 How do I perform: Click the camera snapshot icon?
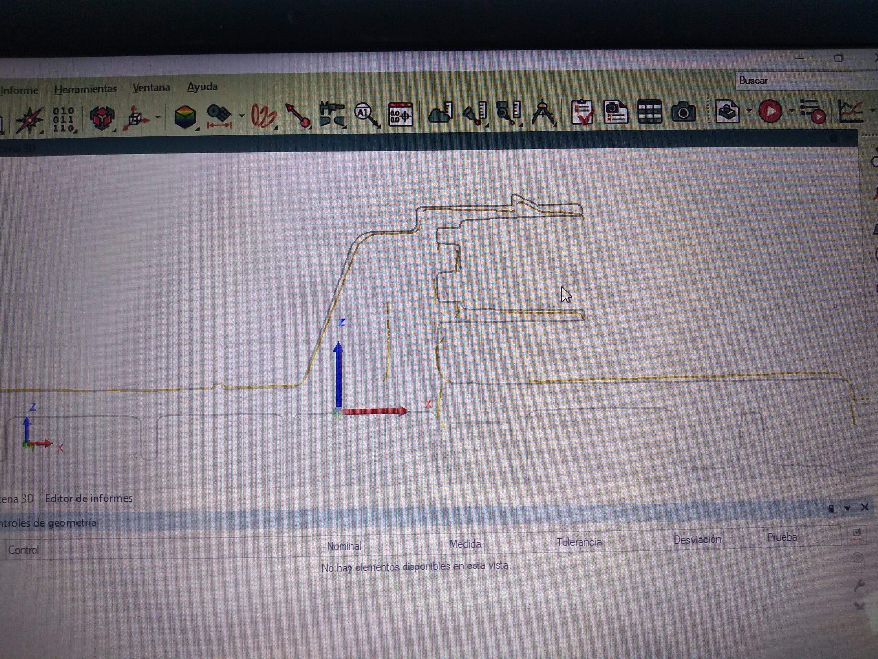[683, 112]
